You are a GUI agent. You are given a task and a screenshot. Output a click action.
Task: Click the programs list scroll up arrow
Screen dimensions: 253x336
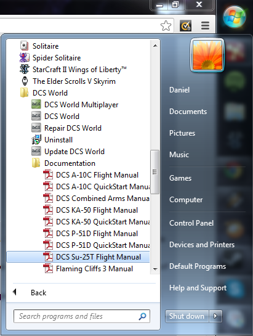click(155, 46)
